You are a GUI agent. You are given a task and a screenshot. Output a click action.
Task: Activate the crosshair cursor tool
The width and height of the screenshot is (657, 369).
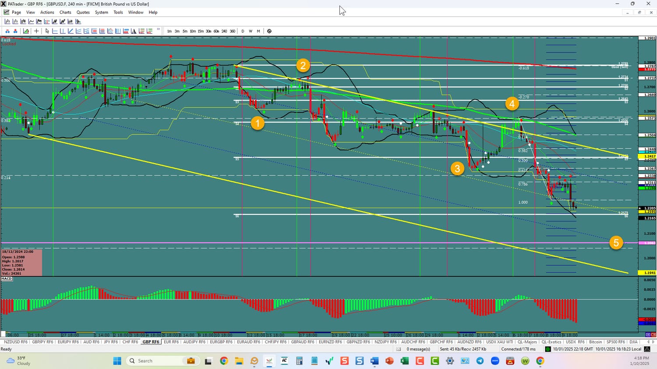[36, 31]
